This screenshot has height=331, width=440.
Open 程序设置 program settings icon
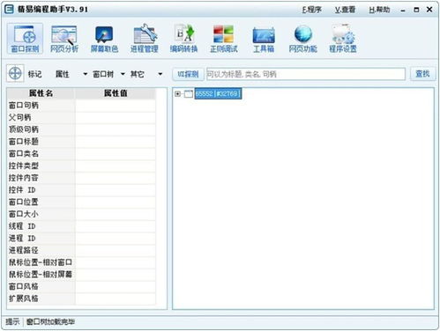(x=343, y=39)
